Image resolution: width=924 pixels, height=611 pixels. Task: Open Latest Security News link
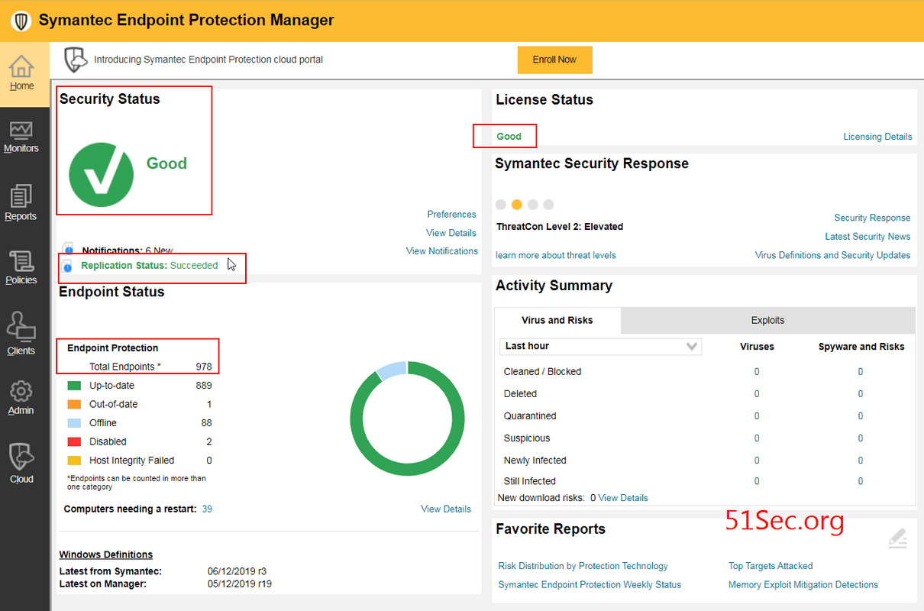(x=867, y=237)
